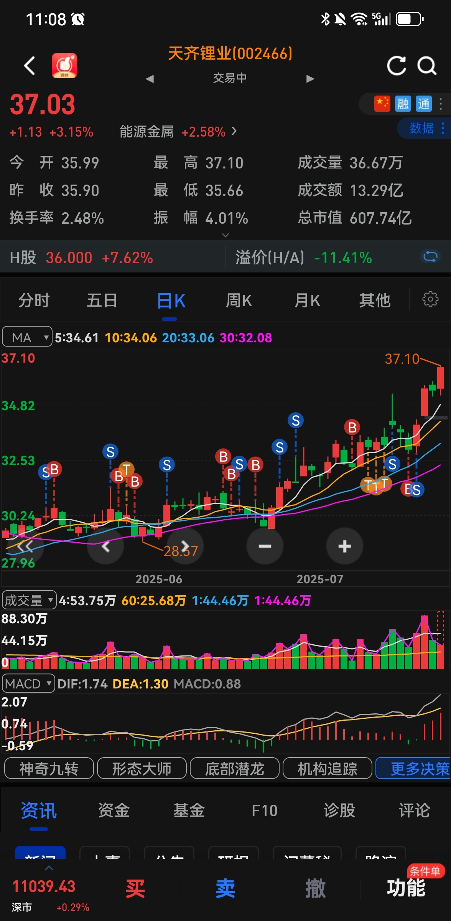Switch to 基金 tab
Screen dimensions: 451x921
189,811
